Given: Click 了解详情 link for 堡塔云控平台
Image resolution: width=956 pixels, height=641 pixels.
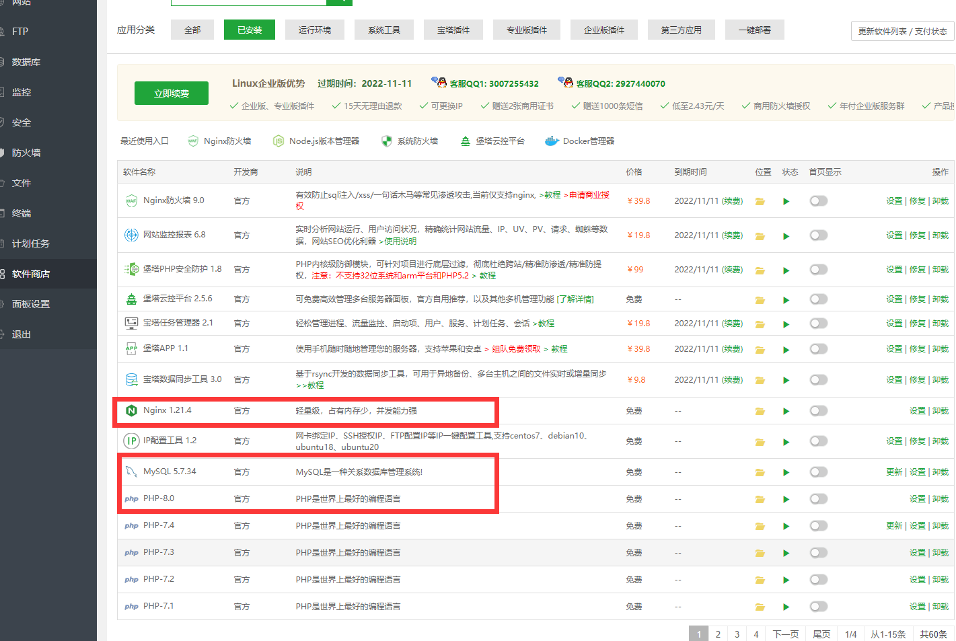Looking at the screenshot, I should coord(575,299).
